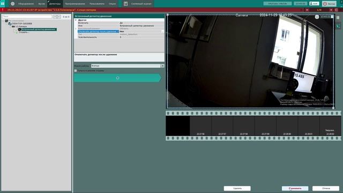This screenshot has width=343, height=193.
Task: Select Встроенный детектор движения in tree
Action: click(x=38, y=29)
